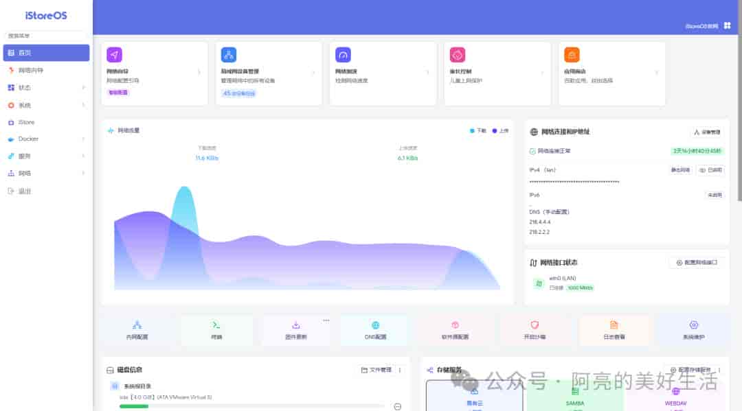742x411 pixels.
Task: Click the enabled button on the IPv4 row
Action: point(710,170)
